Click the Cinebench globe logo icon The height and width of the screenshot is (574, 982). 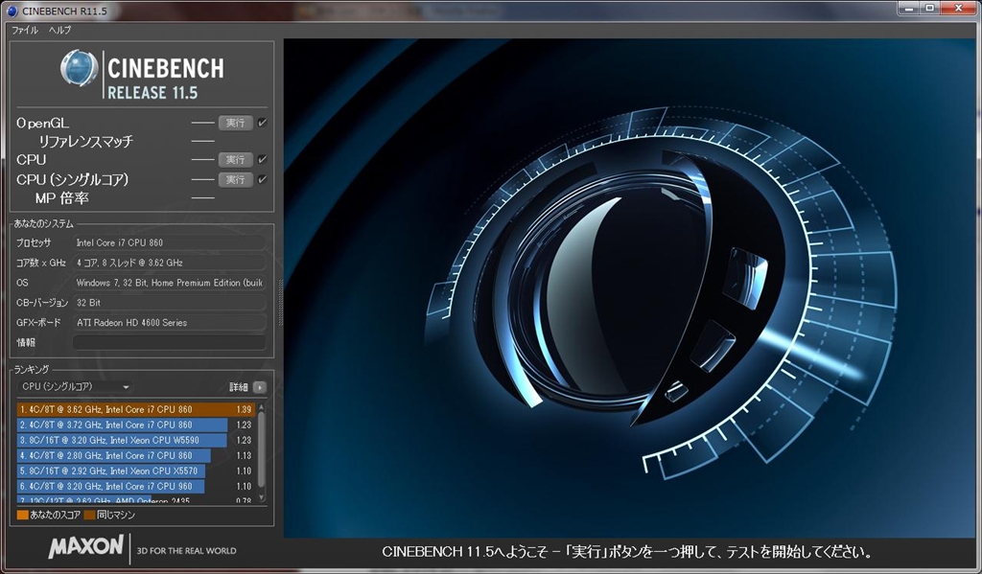point(79,69)
